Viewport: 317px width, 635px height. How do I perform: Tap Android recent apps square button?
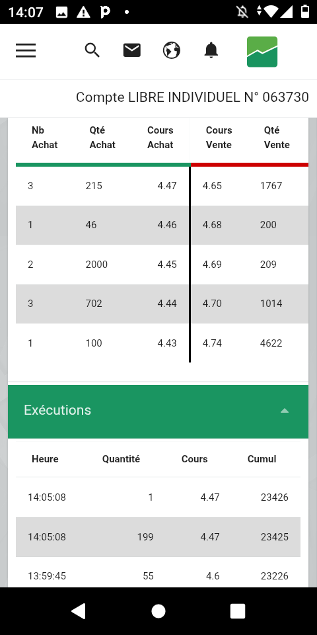238,611
